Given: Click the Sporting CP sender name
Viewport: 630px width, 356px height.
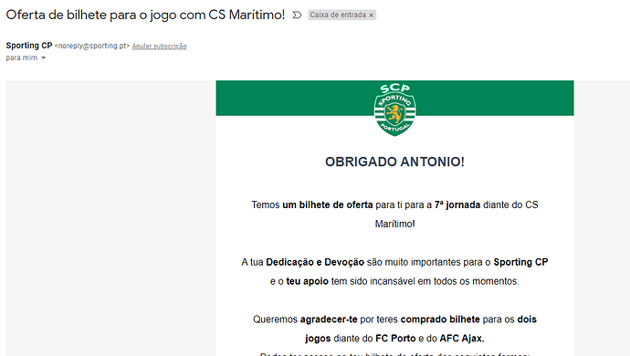Looking at the screenshot, I should (x=29, y=46).
